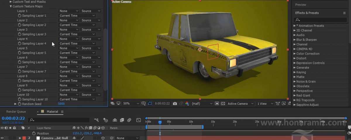Toggle the transparency grid button
The width and height of the screenshot is (351, 140).
click(x=223, y=104)
